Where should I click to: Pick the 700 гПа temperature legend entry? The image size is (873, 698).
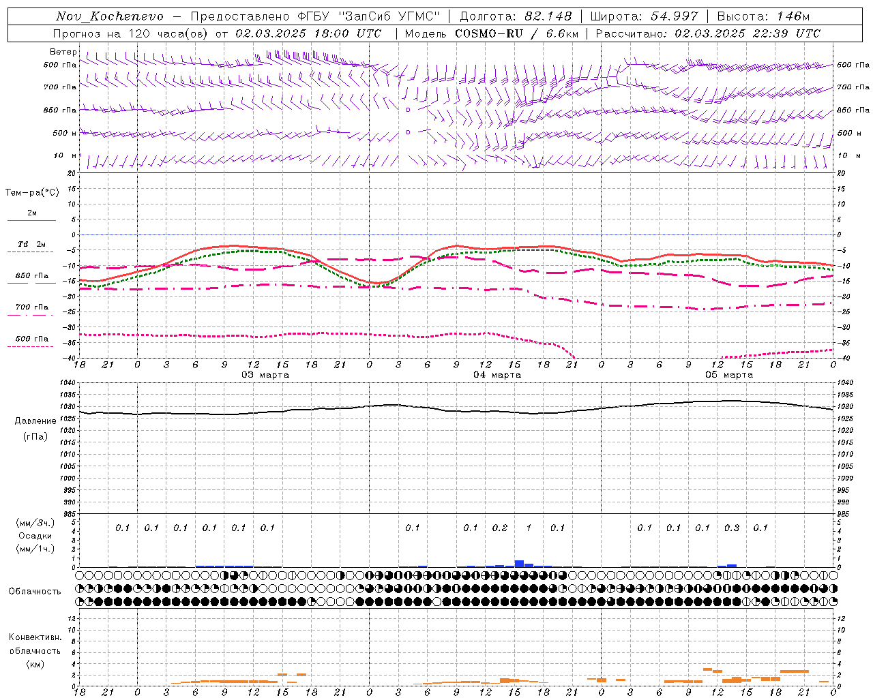[x=32, y=307]
